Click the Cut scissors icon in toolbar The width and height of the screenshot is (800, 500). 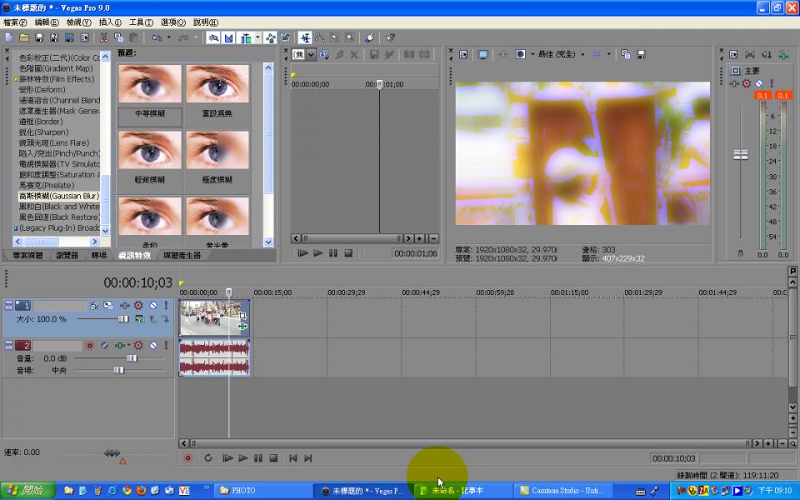(x=104, y=37)
